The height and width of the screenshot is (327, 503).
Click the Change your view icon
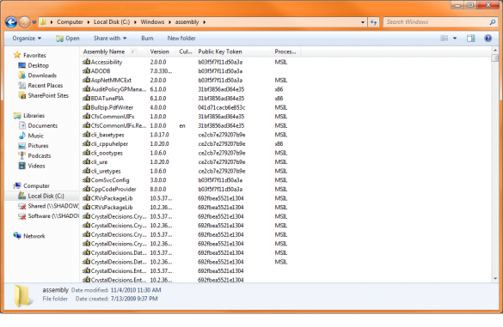click(445, 38)
